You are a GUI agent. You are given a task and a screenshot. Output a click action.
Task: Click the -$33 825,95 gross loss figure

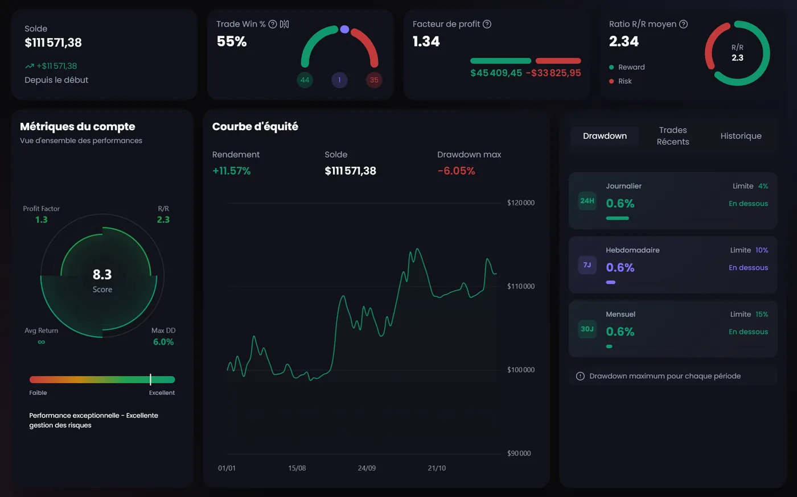[553, 73]
